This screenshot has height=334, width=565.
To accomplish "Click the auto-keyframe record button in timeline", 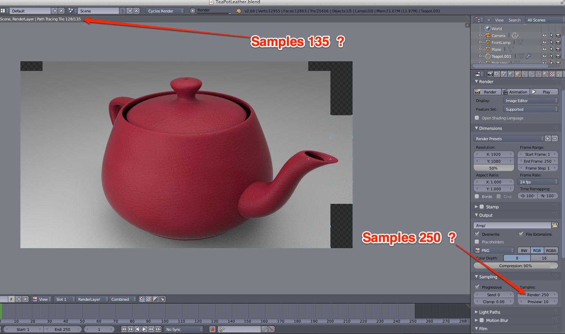I will (212, 329).
